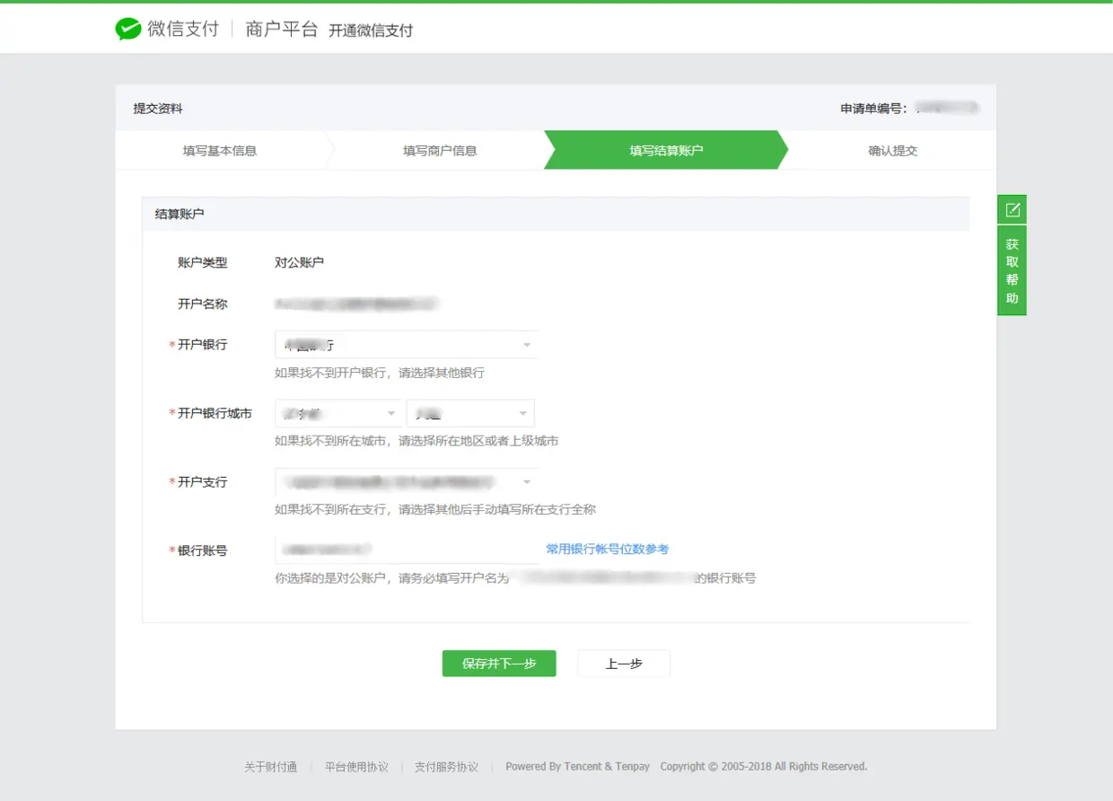Click the 开户名称 label
1113x801 pixels.
click(x=203, y=304)
